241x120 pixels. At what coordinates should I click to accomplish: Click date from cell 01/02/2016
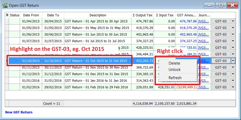(31, 87)
